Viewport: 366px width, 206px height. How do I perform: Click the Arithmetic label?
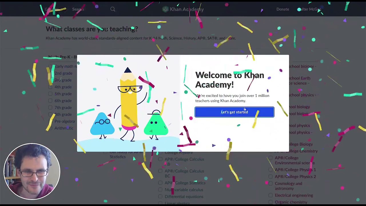64,128
